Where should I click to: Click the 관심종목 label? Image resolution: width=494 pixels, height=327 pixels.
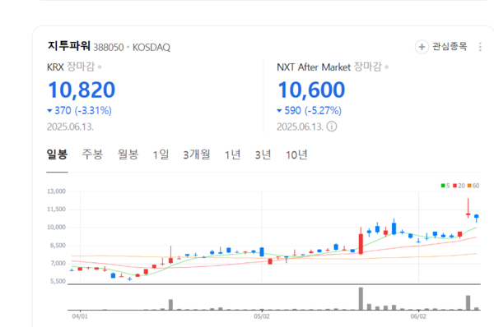(x=450, y=47)
